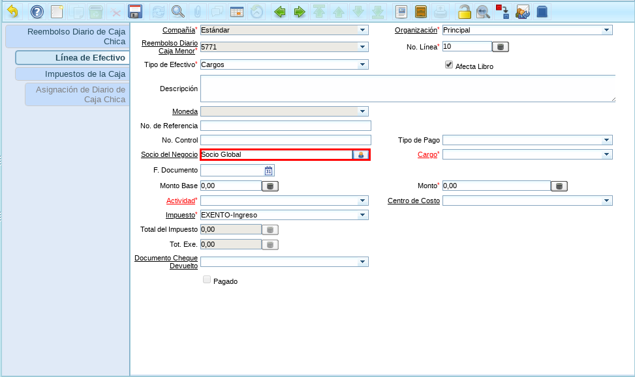Open the report document icon in the toolbar
This screenshot has width=635, height=377.
[x=401, y=12]
